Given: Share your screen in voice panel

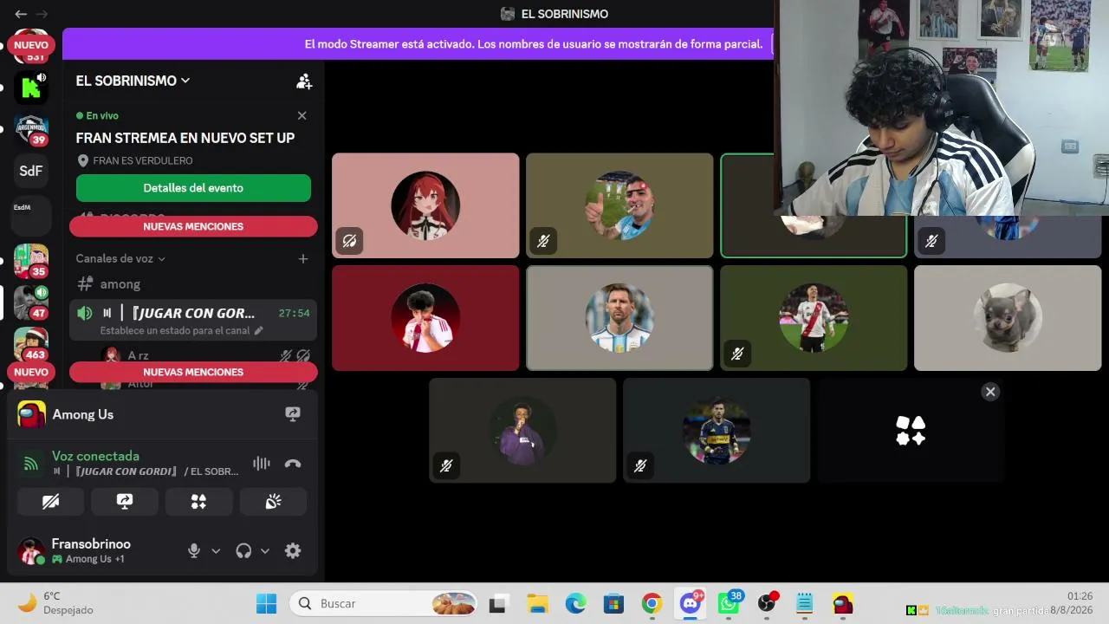Looking at the screenshot, I should click(x=125, y=502).
